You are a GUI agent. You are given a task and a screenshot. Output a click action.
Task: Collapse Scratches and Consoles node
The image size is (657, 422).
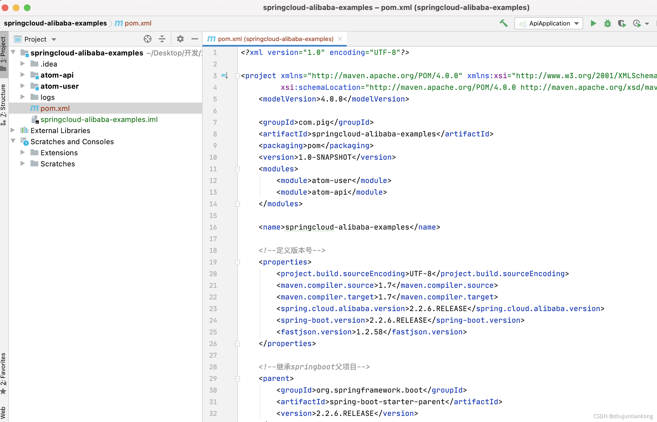tap(13, 141)
